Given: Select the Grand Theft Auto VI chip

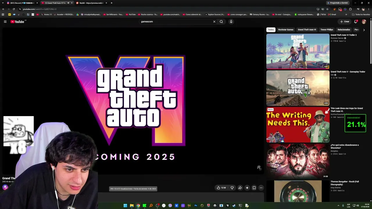Looking at the screenshot, I should tap(307, 30).
